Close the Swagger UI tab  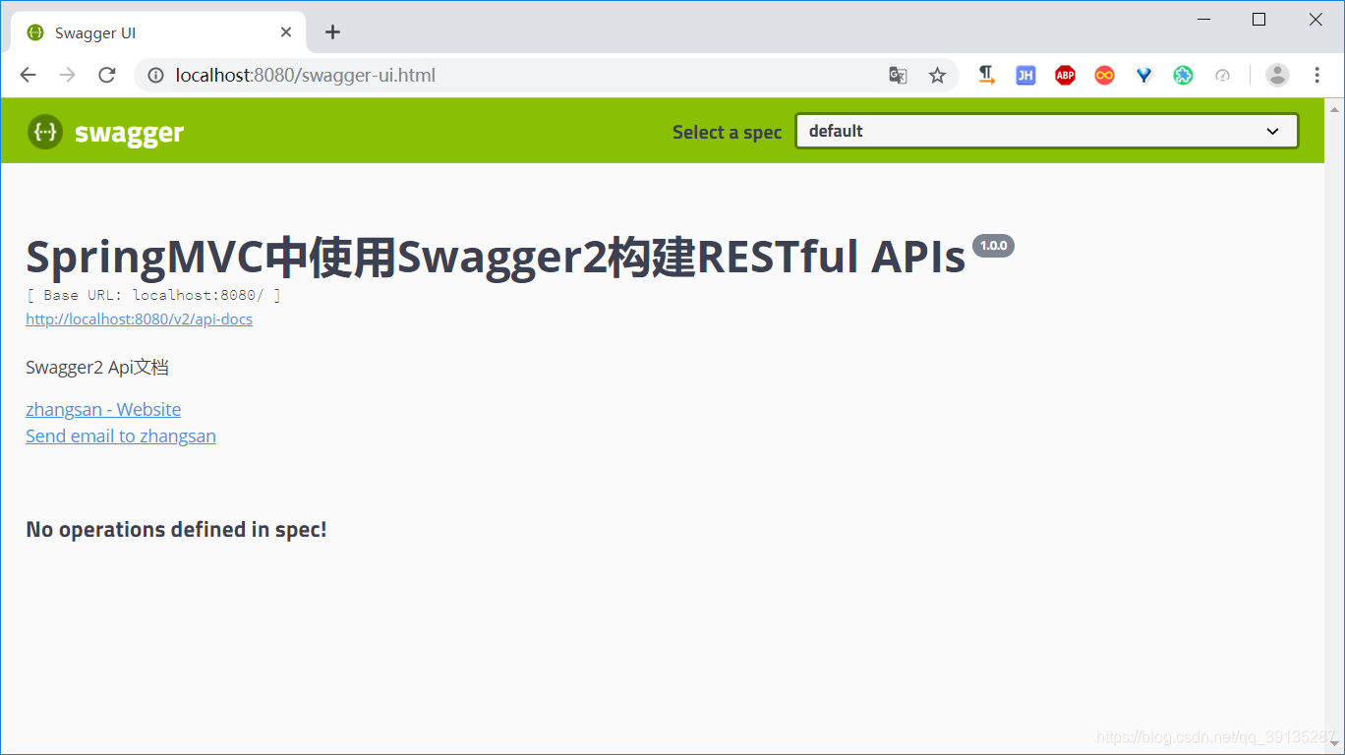tap(286, 32)
